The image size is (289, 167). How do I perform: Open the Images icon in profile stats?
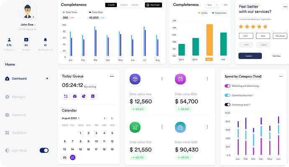26,40
